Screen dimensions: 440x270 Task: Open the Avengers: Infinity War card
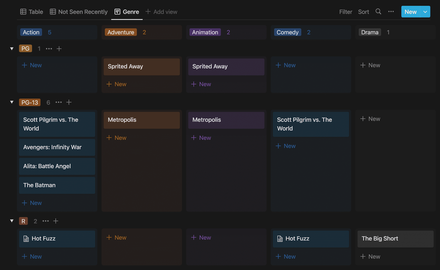coord(57,147)
